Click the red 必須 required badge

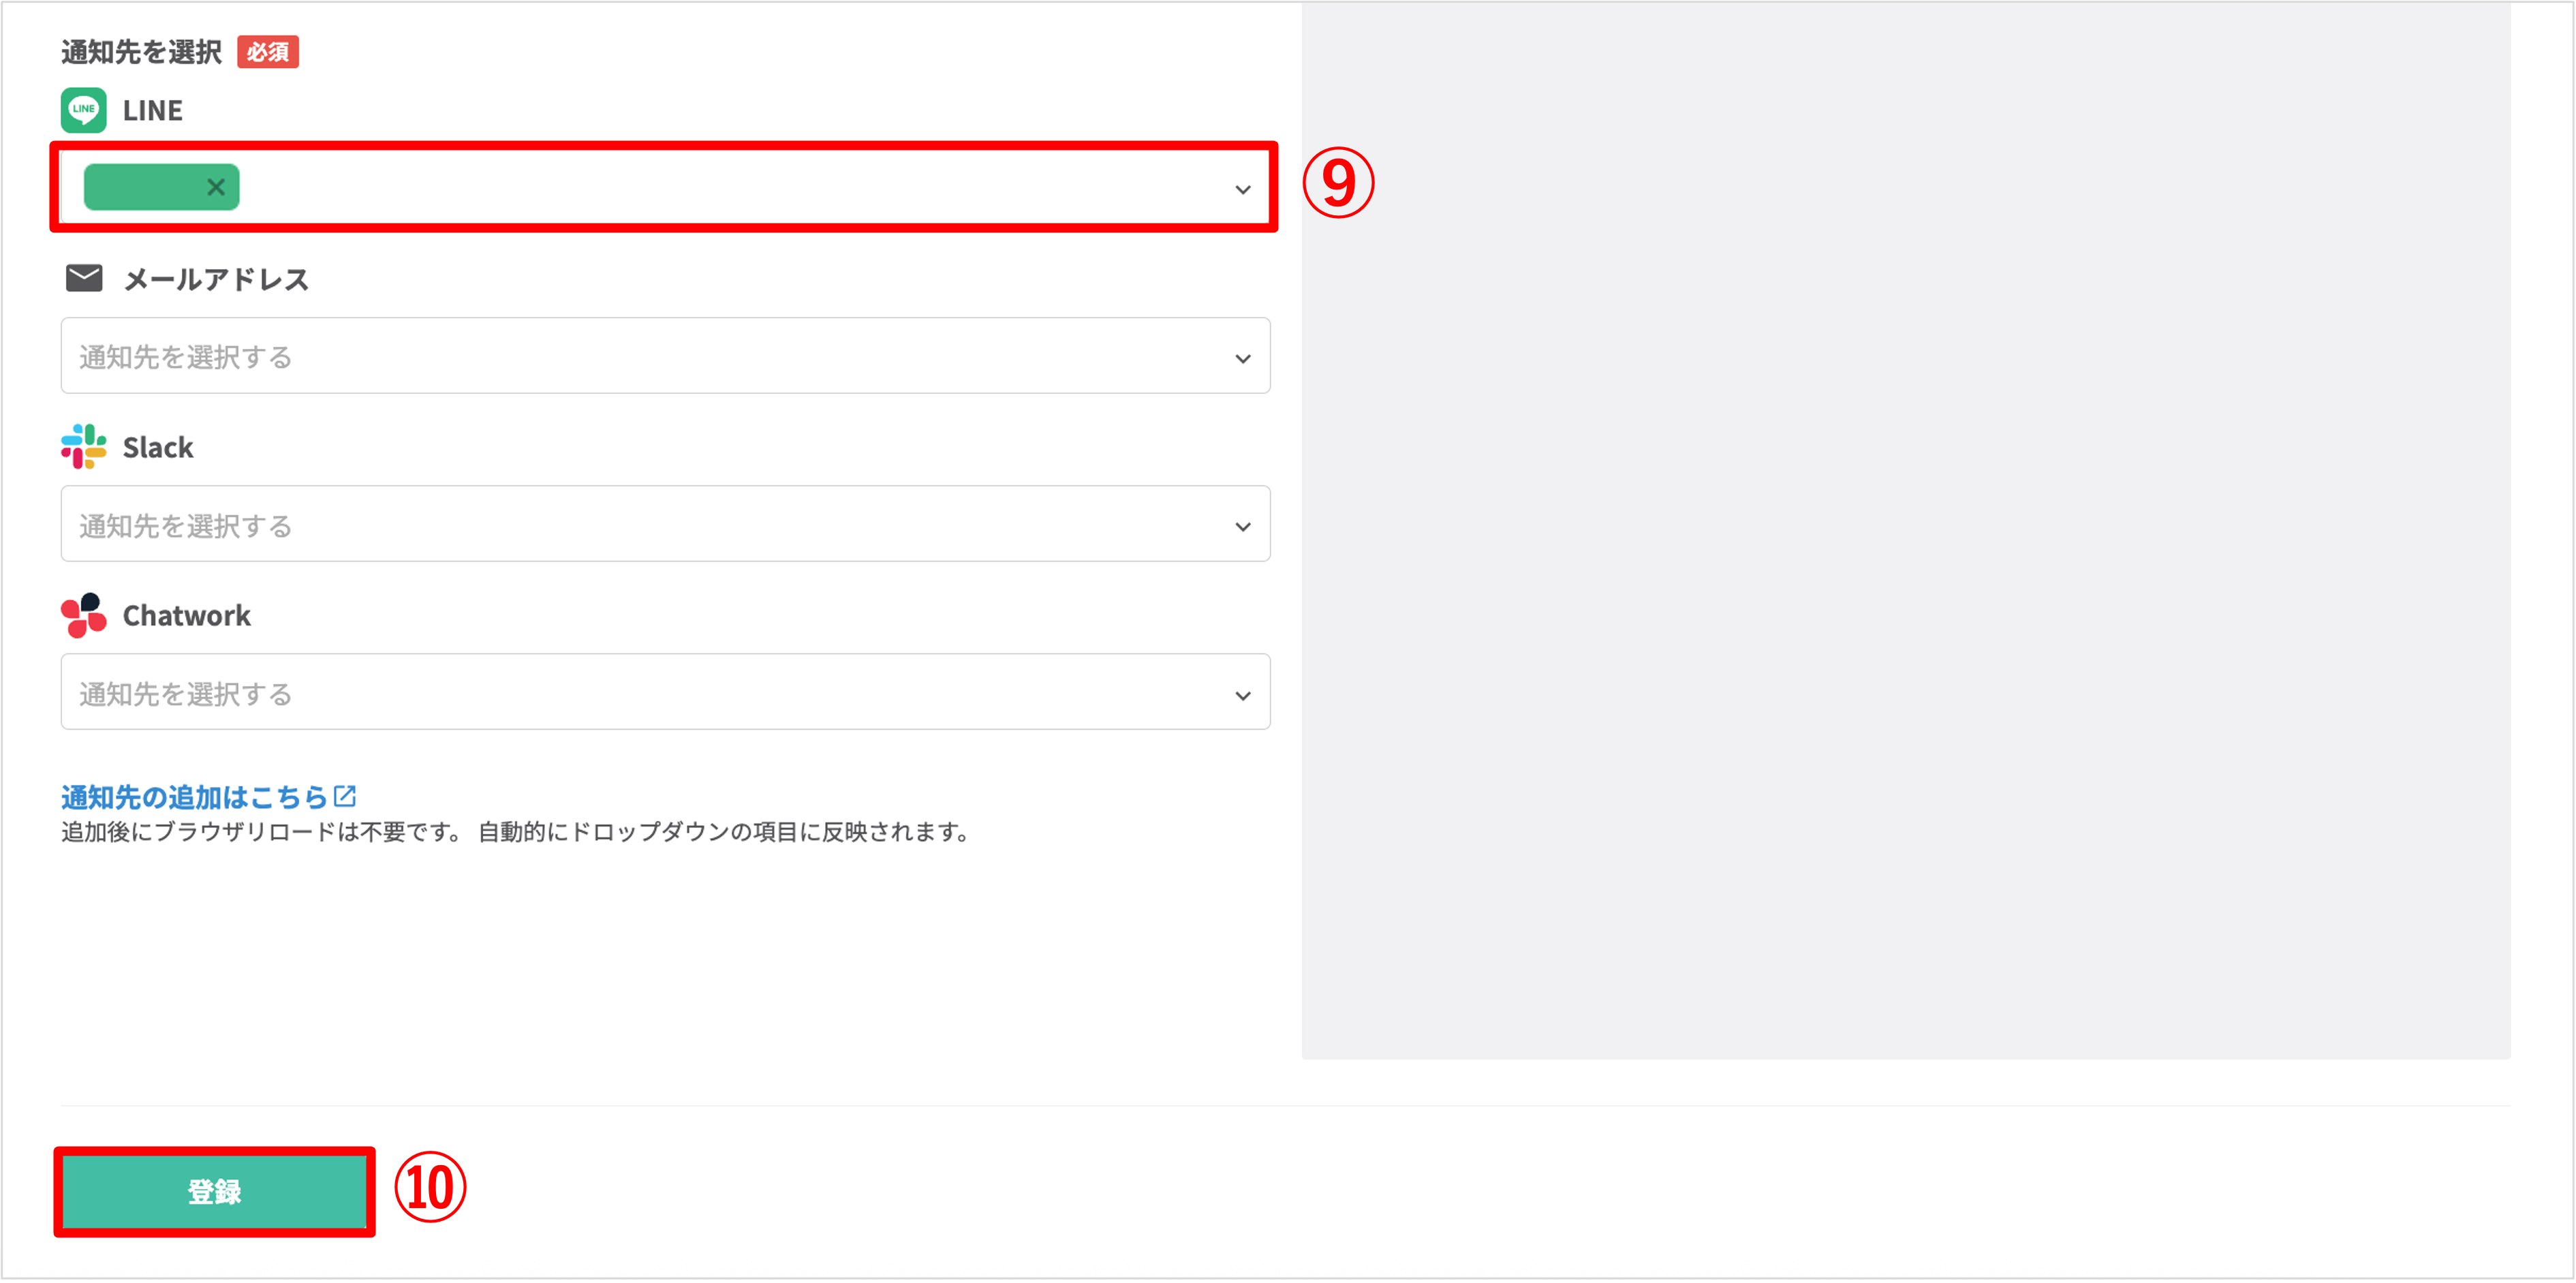coord(267,52)
